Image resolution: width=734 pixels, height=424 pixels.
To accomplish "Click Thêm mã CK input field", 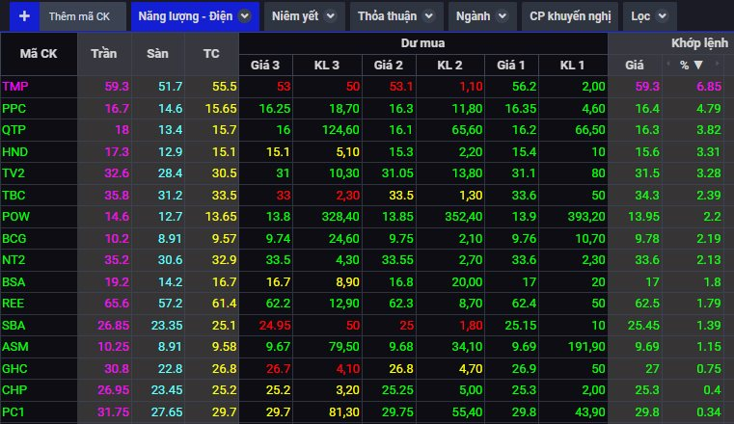I will (x=83, y=16).
